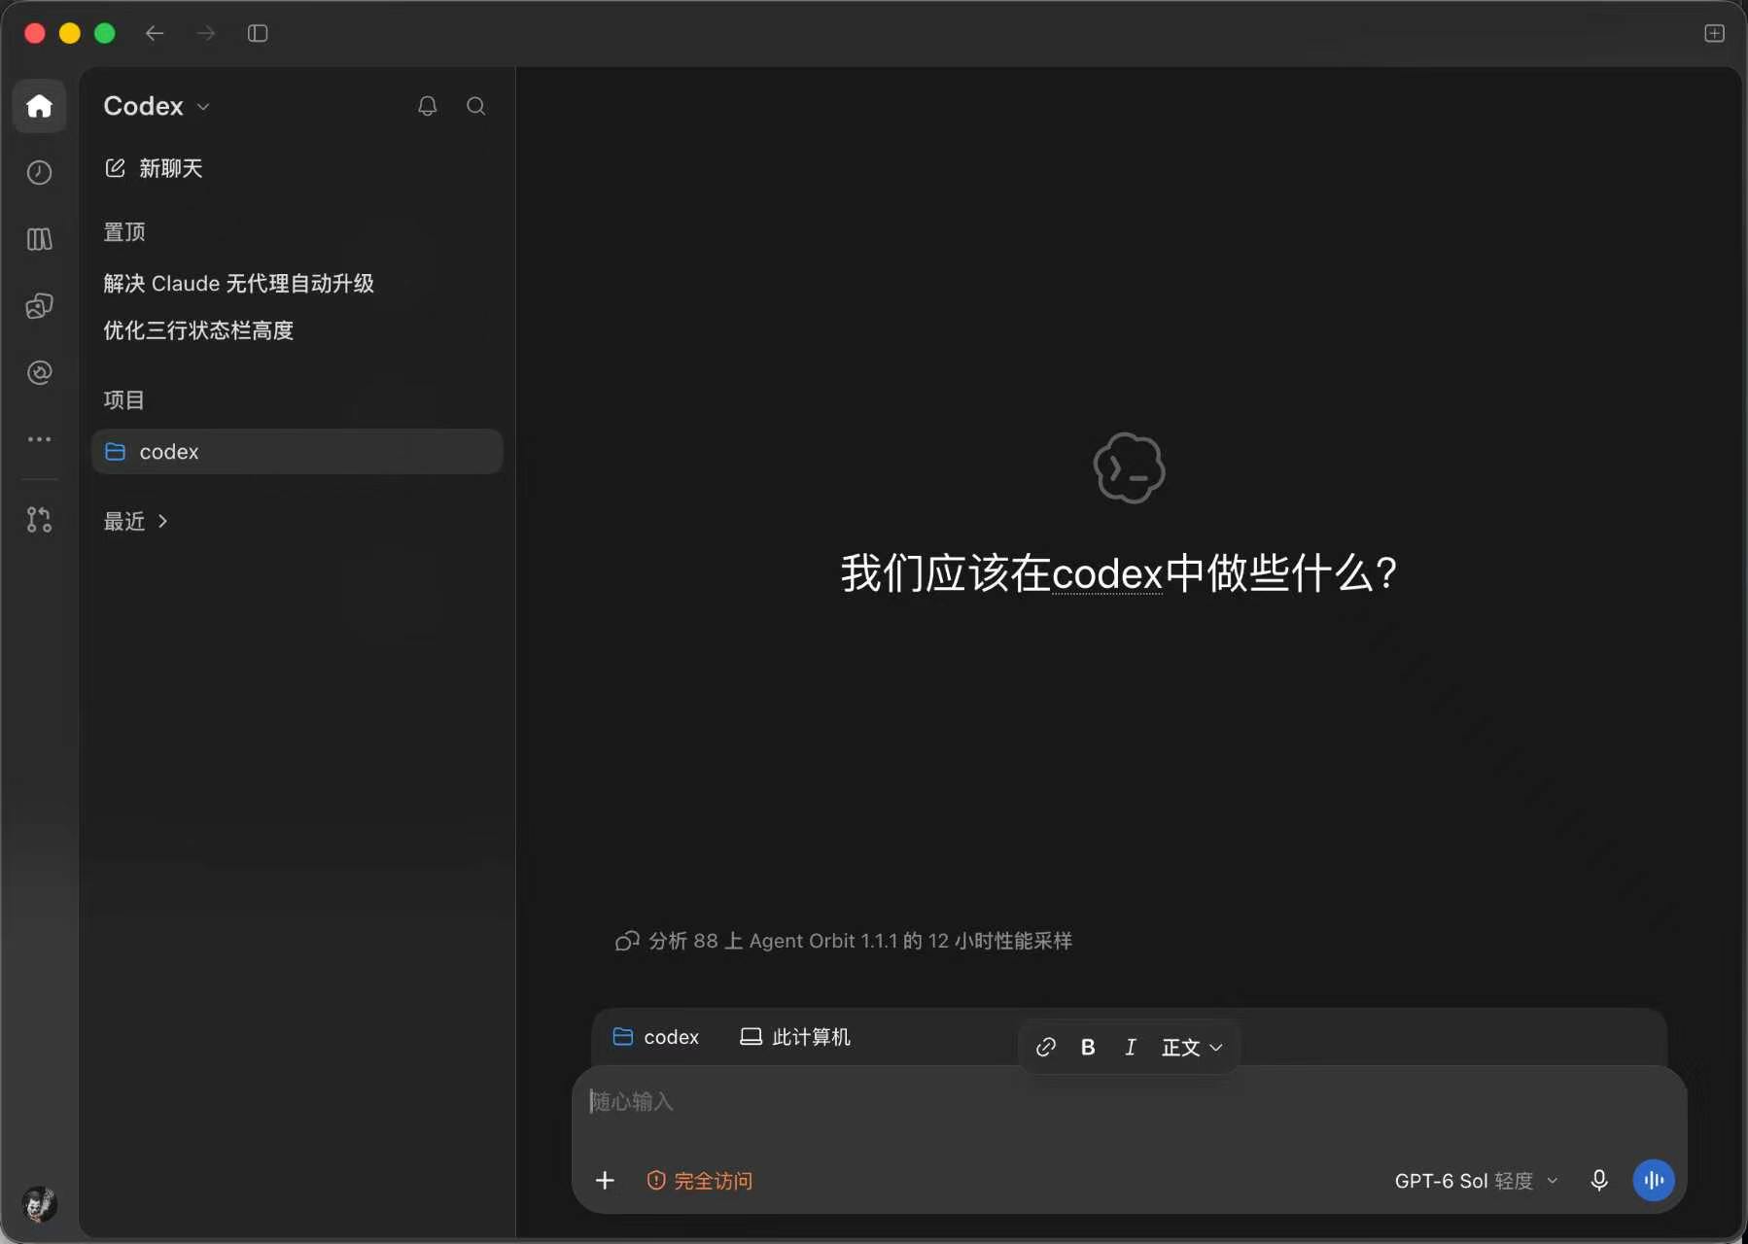1748x1244 pixels.
Task: Expand the Codex title dropdown
Action: coord(157,106)
